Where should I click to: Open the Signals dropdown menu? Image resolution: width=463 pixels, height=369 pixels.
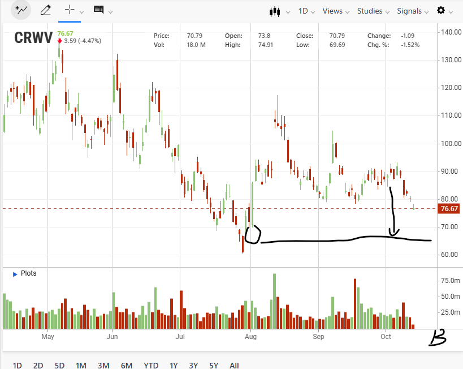(413, 11)
